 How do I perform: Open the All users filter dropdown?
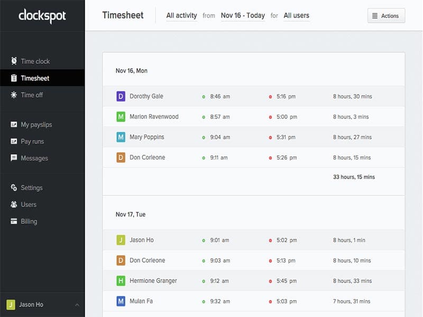click(296, 16)
